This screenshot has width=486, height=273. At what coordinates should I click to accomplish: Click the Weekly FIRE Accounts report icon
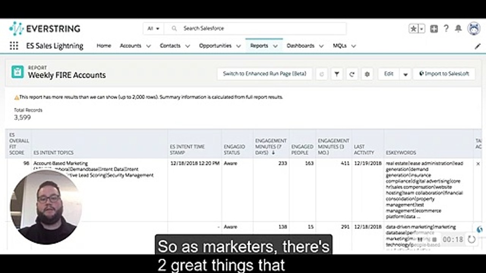[17, 71]
